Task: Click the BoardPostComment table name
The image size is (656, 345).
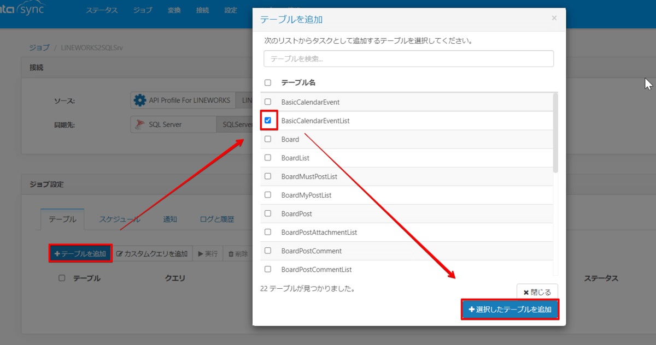Action: point(312,250)
